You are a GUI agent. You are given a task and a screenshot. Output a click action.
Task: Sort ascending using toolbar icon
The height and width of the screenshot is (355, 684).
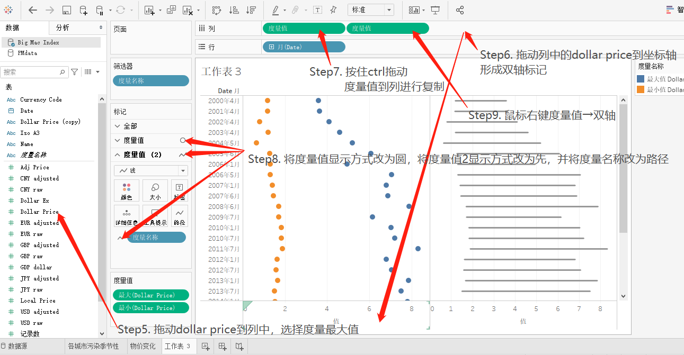(x=234, y=10)
